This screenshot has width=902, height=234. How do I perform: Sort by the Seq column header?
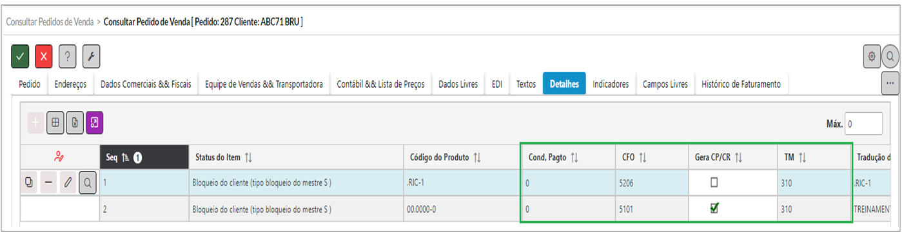click(144, 157)
